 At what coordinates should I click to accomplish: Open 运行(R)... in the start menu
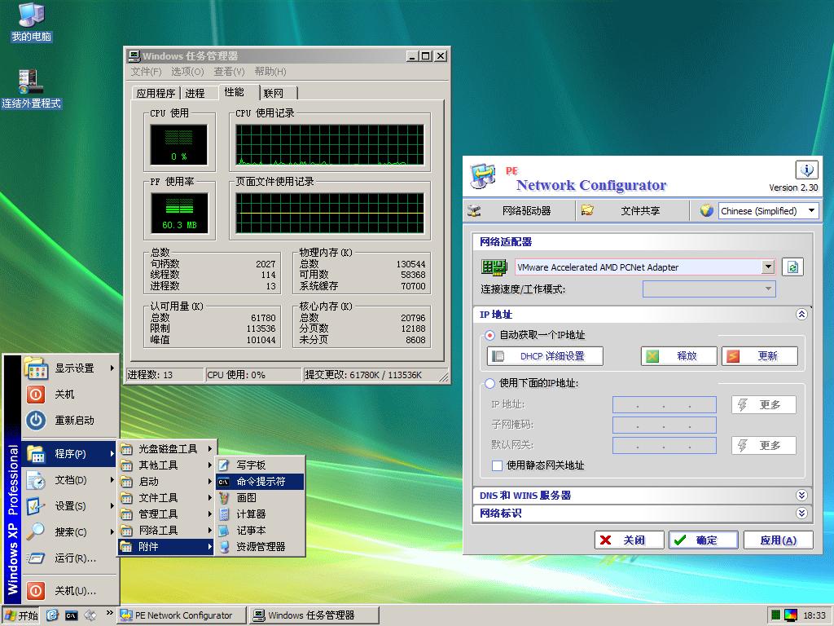[x=70, y=558]
